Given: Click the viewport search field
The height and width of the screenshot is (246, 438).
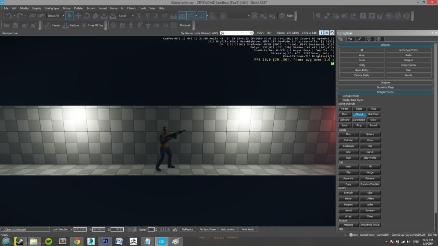Looking at the screenshot, I should [237, 33].
